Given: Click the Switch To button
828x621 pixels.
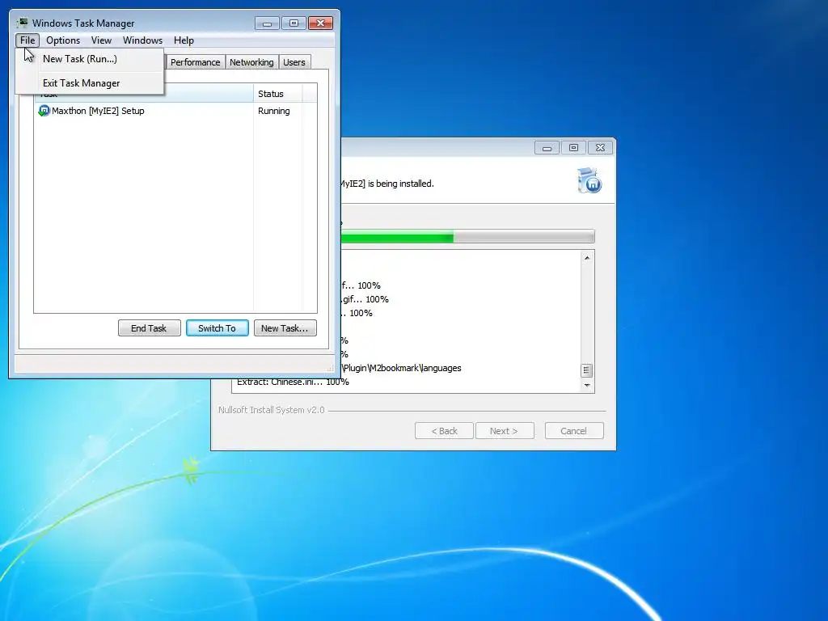Looking at the screenshot, I should [217, 328].
